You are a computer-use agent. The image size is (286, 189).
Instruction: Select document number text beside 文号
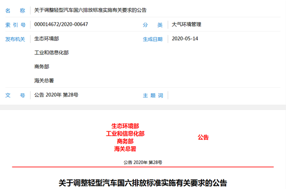pyautogui.click(x=56, y=95)
